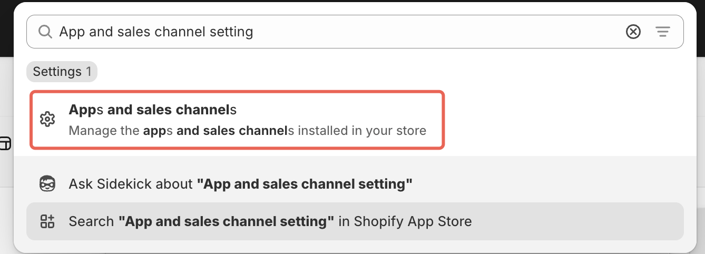Viewport: 705px width, 254px height.
Task: Focus the search field containing "App and sales"
Action: click(156, 32)
